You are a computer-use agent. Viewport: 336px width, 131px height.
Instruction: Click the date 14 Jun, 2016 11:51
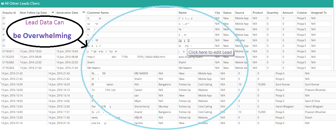tap(59, 112)
